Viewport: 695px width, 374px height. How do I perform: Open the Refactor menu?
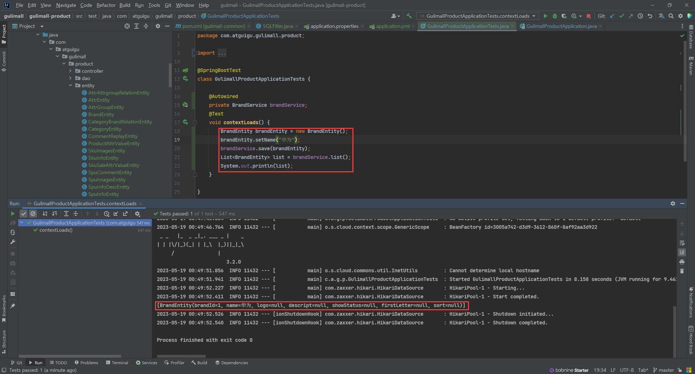click(106, 5)
